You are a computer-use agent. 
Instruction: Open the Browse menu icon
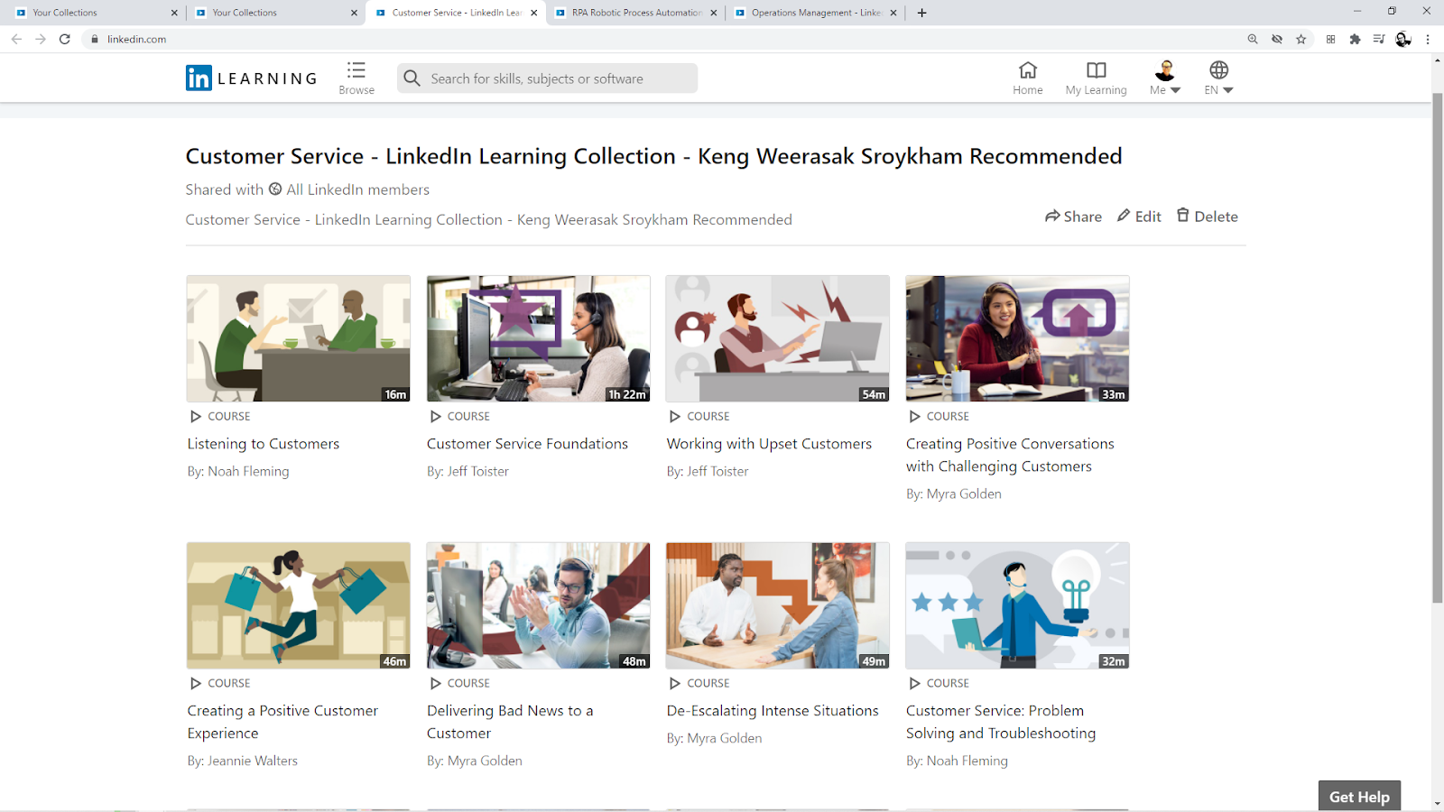[x=356, y=70]
